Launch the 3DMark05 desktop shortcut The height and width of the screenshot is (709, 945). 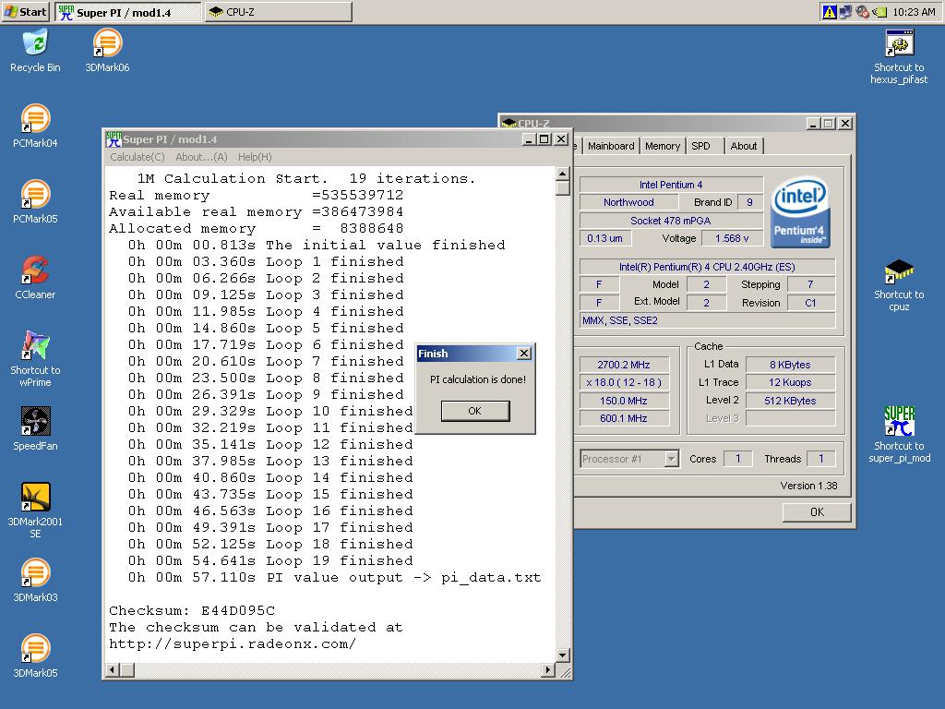(x=35, y=656)
